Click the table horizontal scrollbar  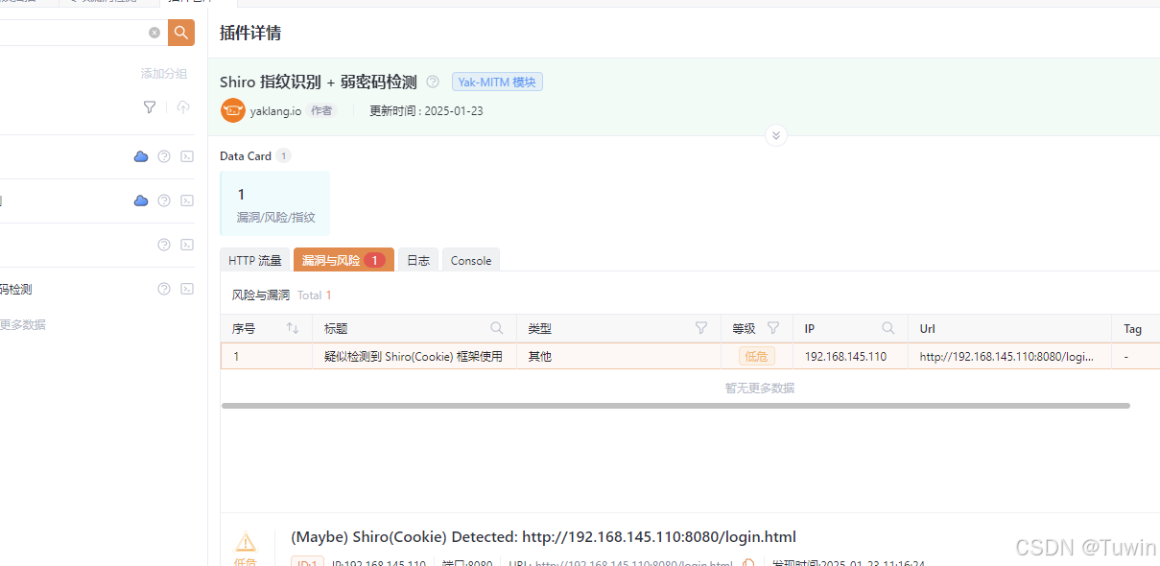coord(675,406)
